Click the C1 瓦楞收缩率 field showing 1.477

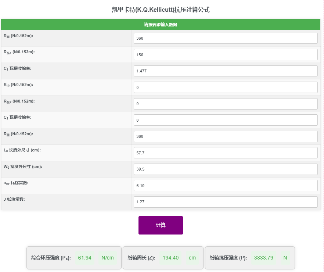225,71
